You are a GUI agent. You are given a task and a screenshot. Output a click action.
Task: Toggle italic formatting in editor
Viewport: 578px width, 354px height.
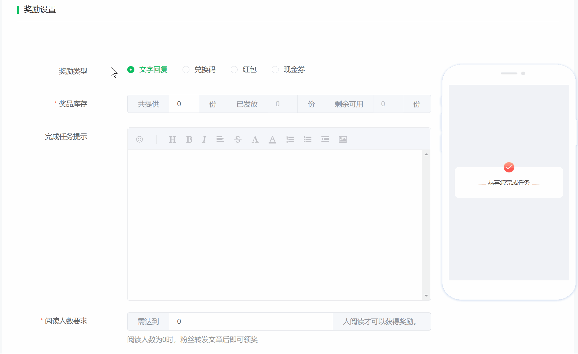point(204,139)
